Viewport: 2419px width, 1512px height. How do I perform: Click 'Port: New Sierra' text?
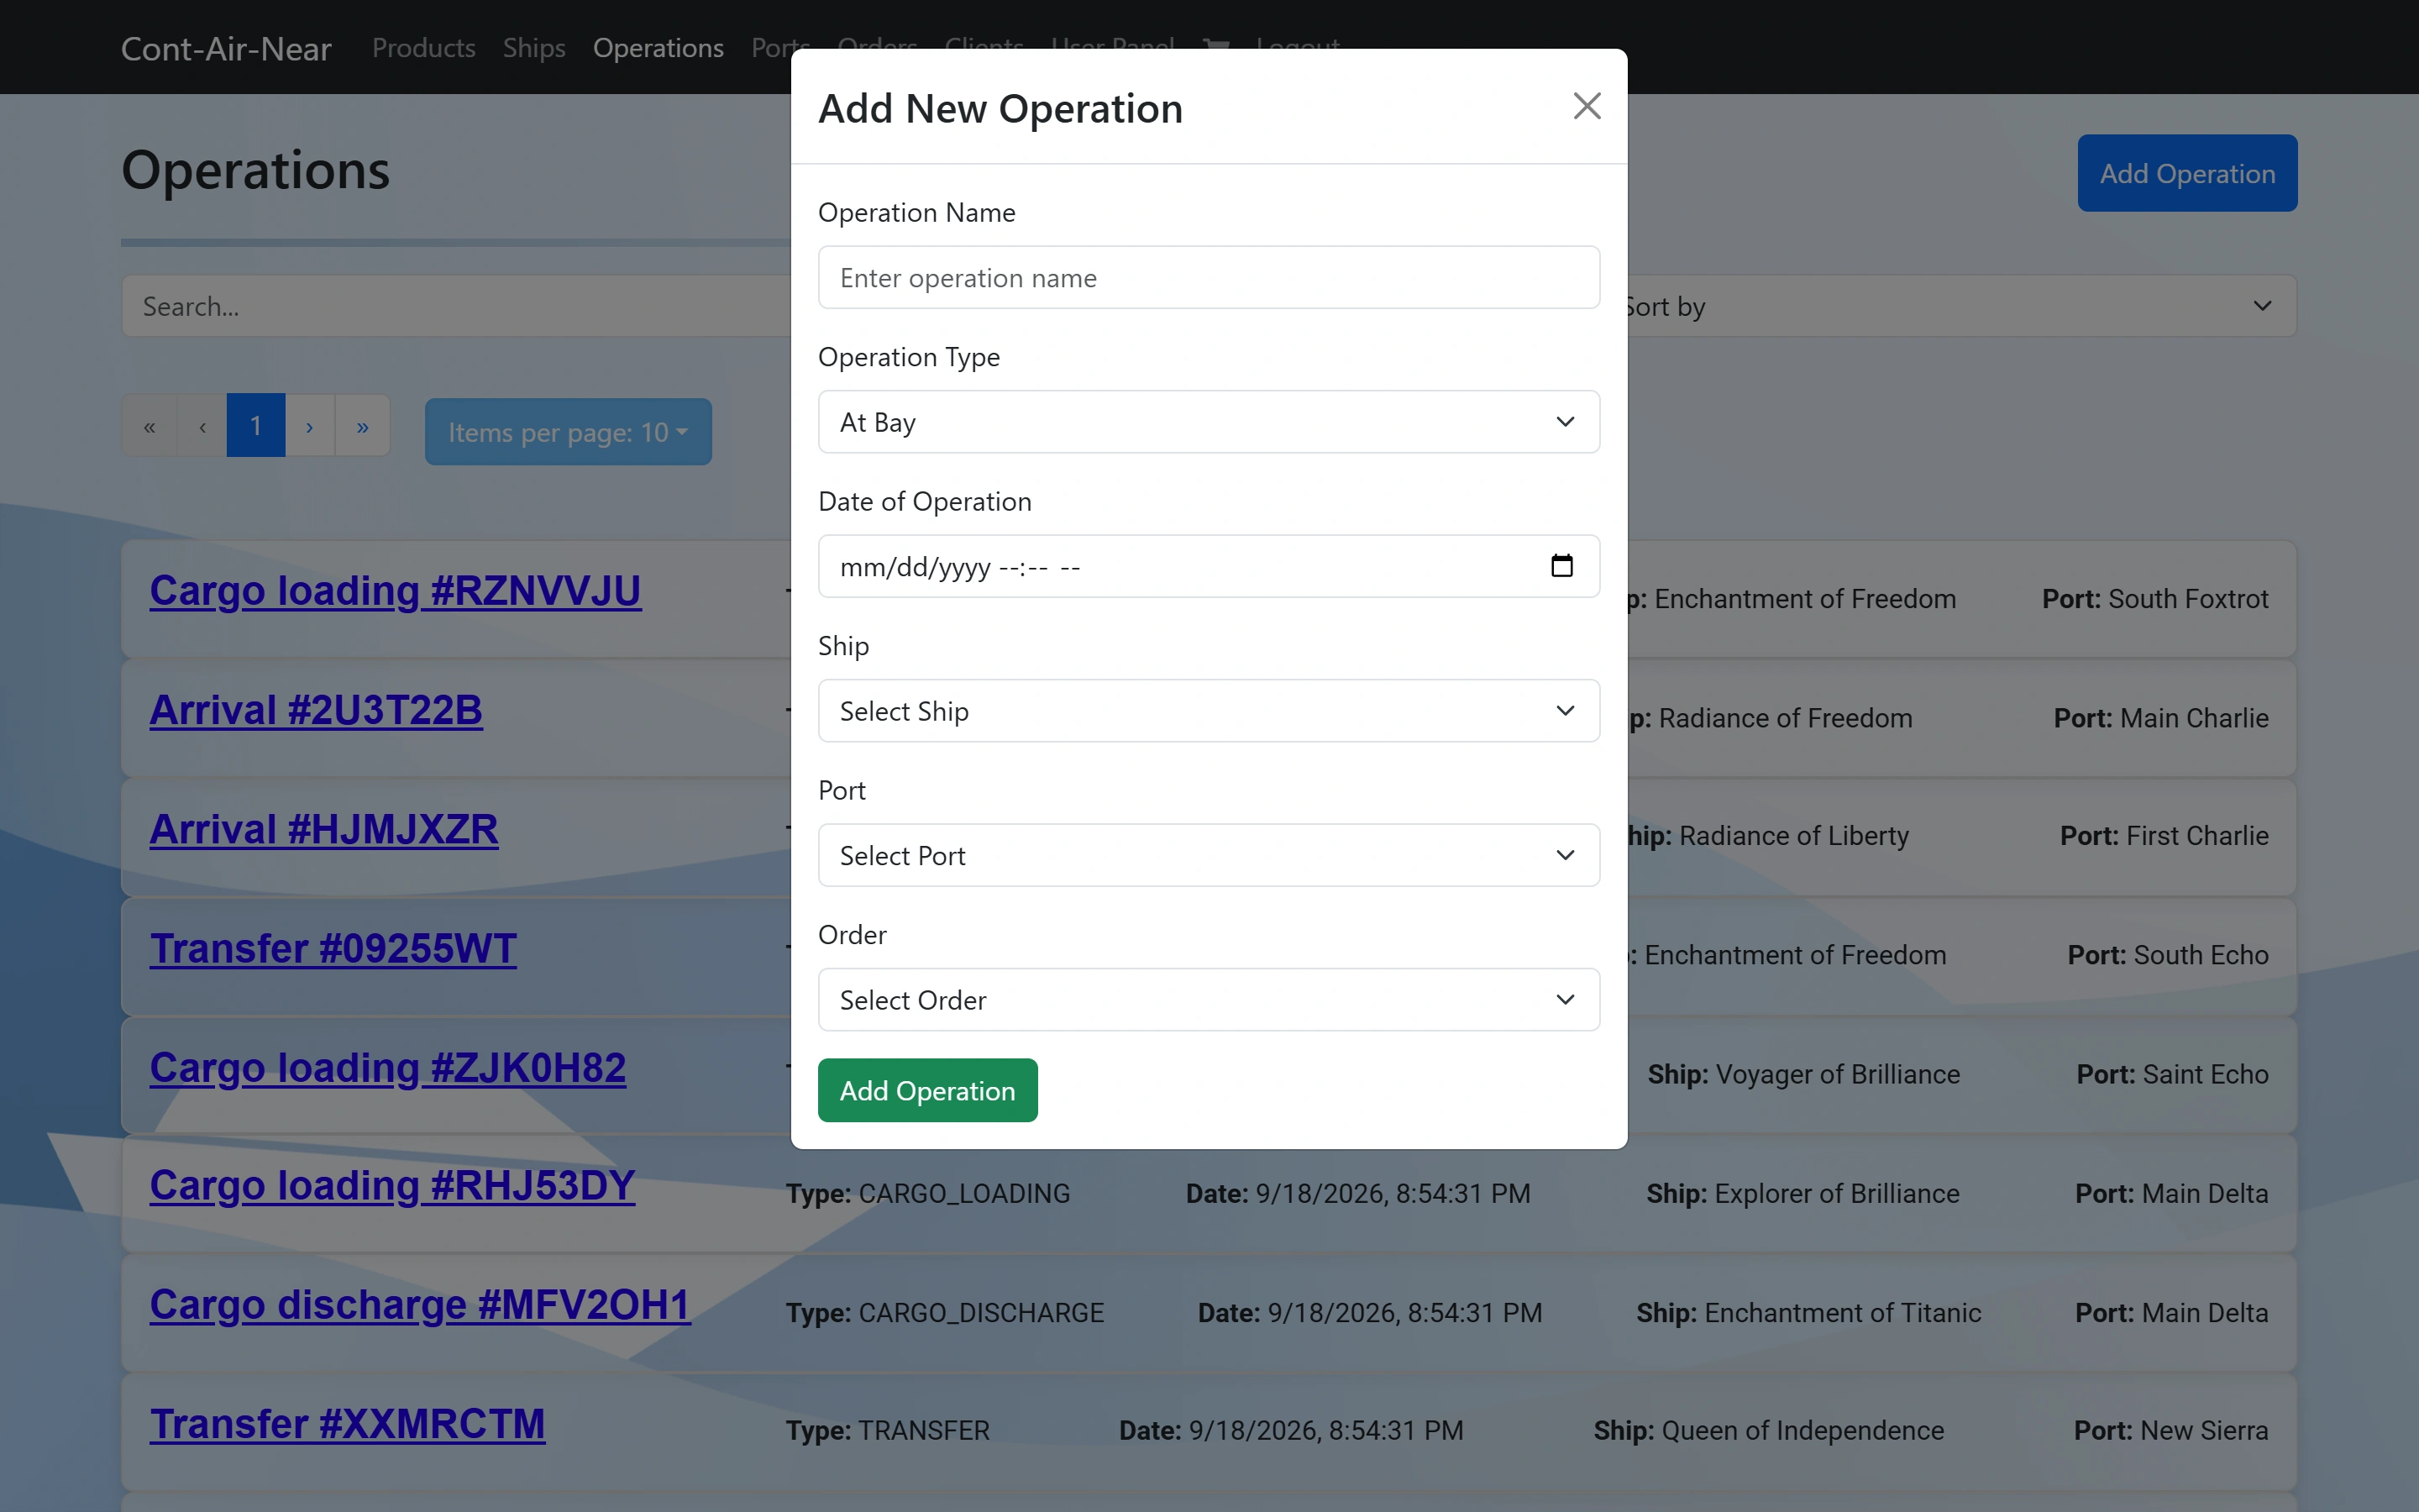pos(2171,1430)
